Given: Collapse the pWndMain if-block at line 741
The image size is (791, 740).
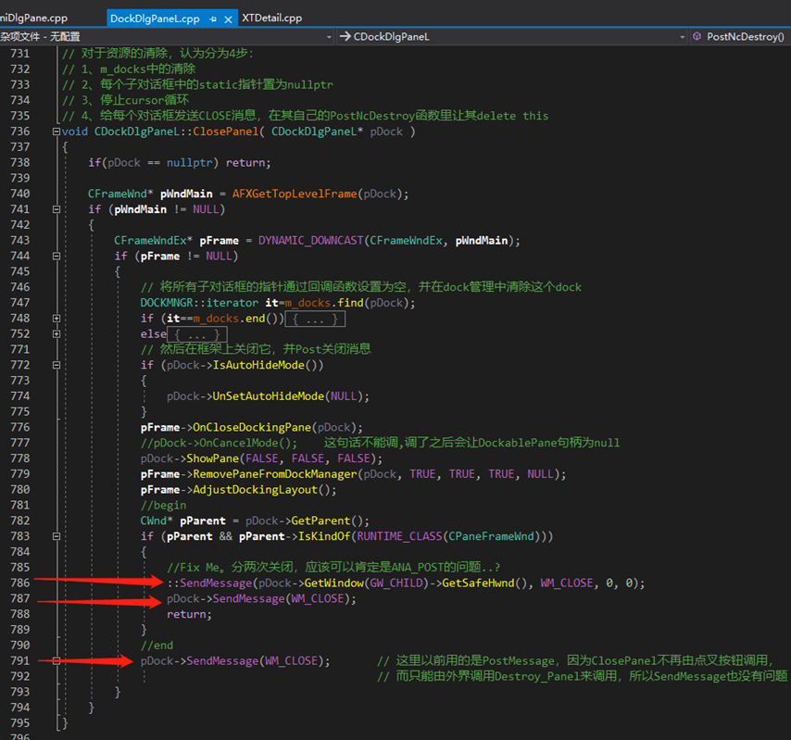Looking at the screenshot, I should [x=56, y=209].
